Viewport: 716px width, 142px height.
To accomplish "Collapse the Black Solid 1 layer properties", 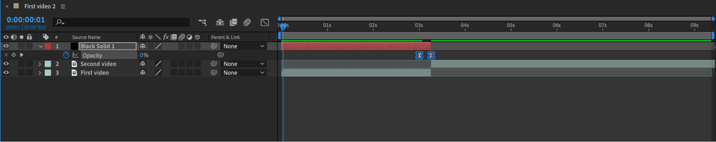I will point(40,46).
